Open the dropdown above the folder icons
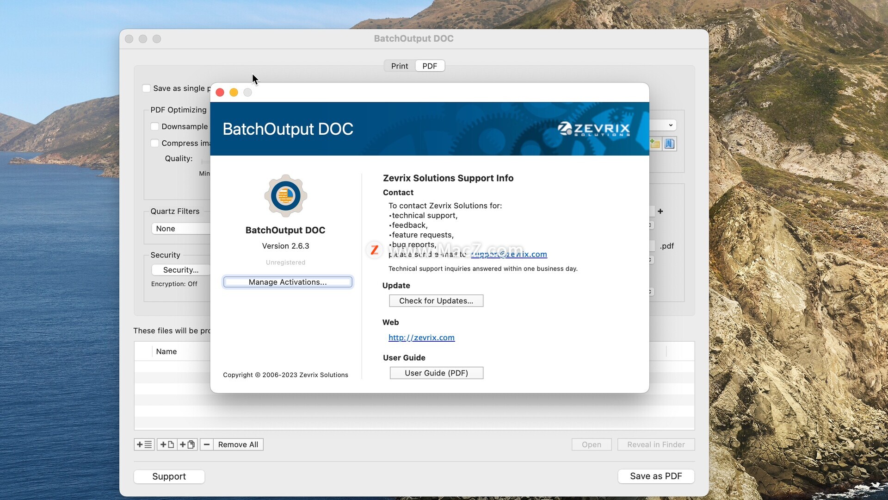Screen dimensions: 888x500 663,125
